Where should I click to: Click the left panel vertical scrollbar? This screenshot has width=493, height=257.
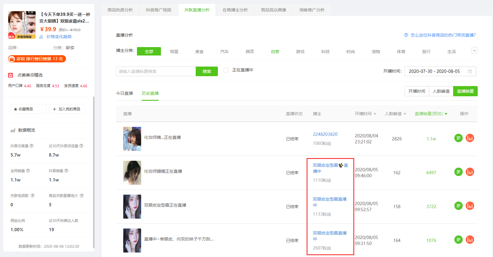(x=94, y=172)
